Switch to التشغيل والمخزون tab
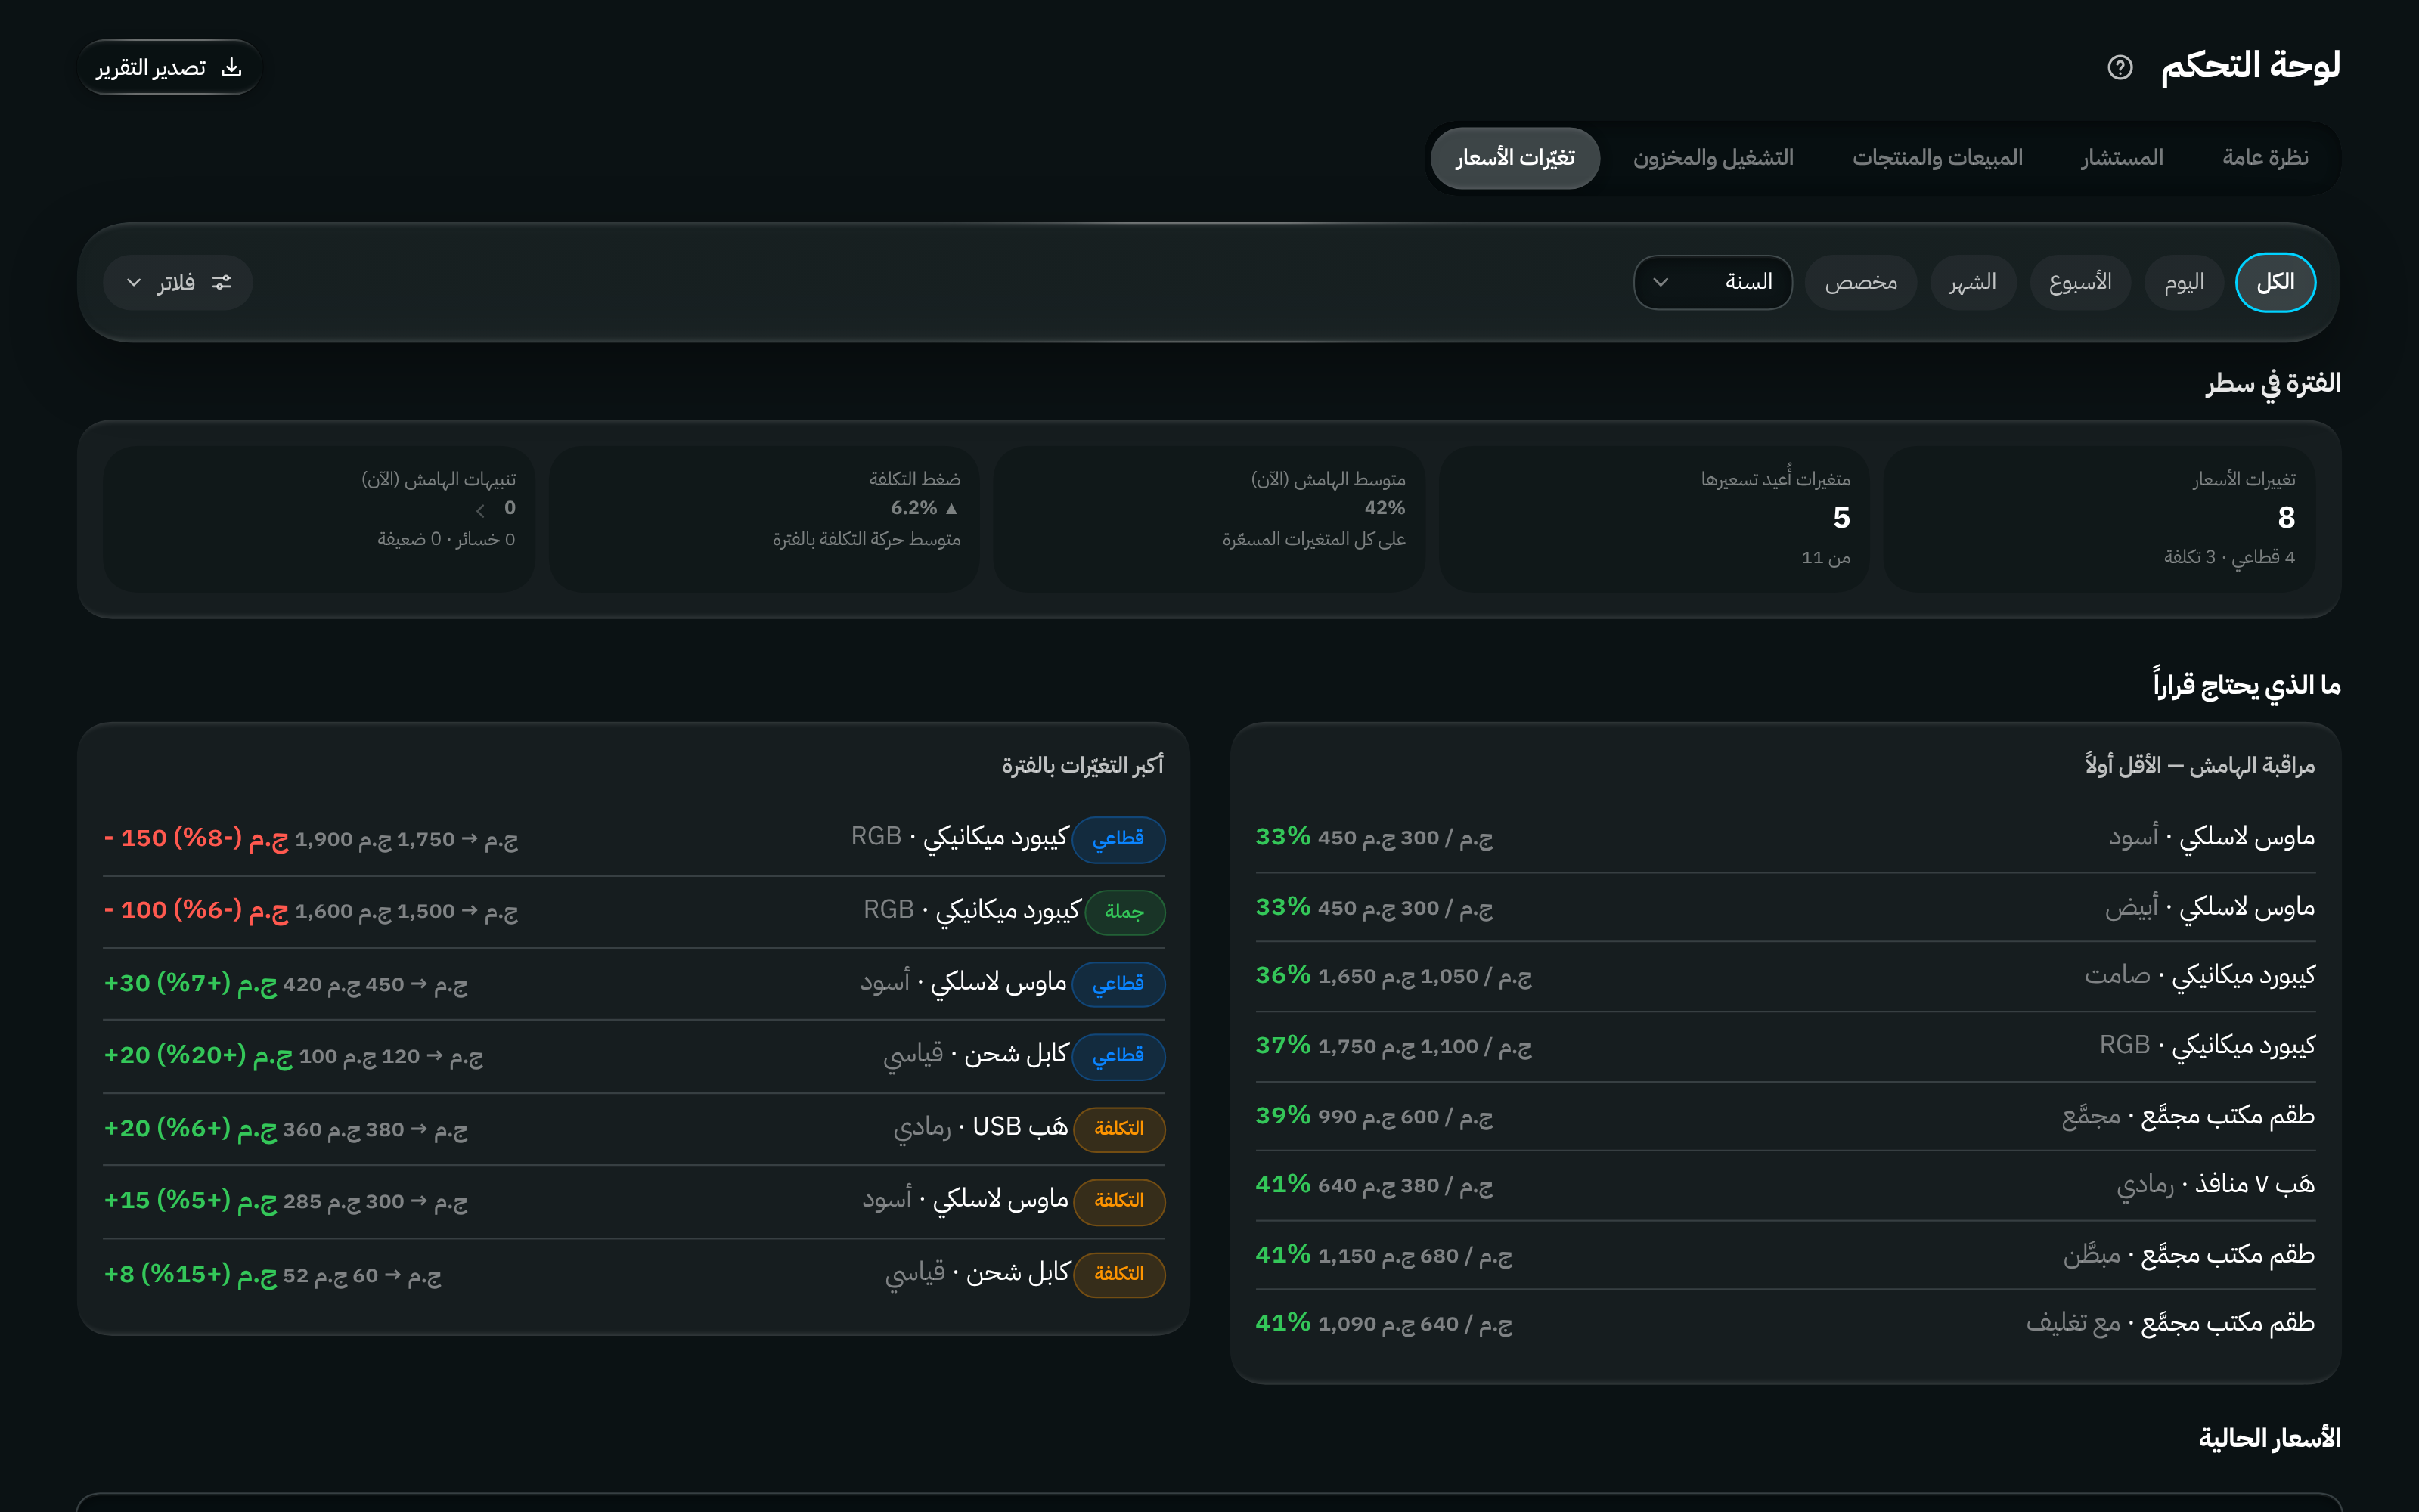Image resolution: width=2419 pixels, height=1512 pixels. 1713,158
